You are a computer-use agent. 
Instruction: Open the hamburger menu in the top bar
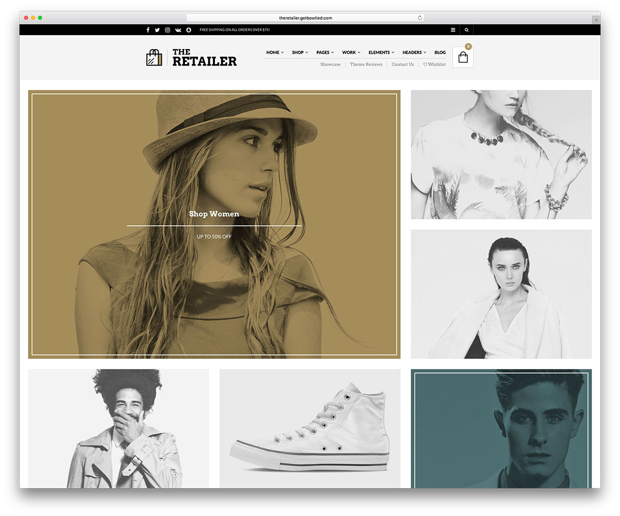pyautogui.click(x=453, y=30)
